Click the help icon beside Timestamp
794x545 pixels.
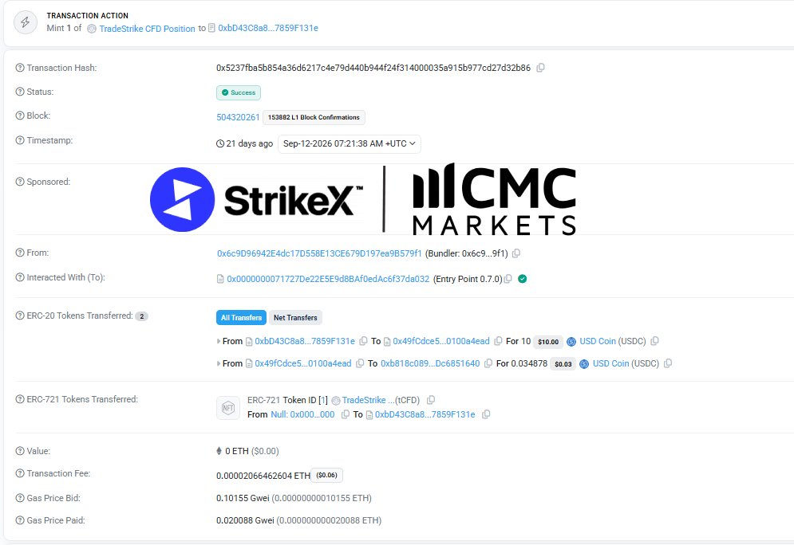[x=20, y=140]
